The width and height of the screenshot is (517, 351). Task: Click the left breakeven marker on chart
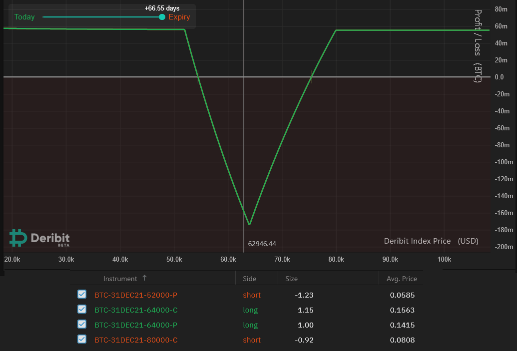[x=198, y=76]
